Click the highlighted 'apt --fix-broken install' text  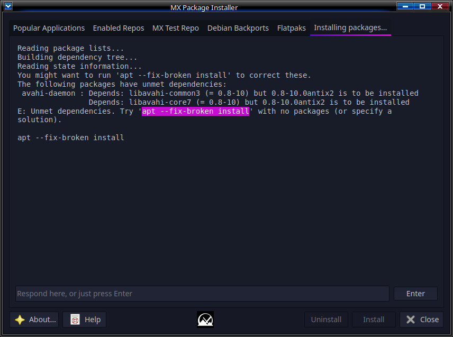point(196,111)
